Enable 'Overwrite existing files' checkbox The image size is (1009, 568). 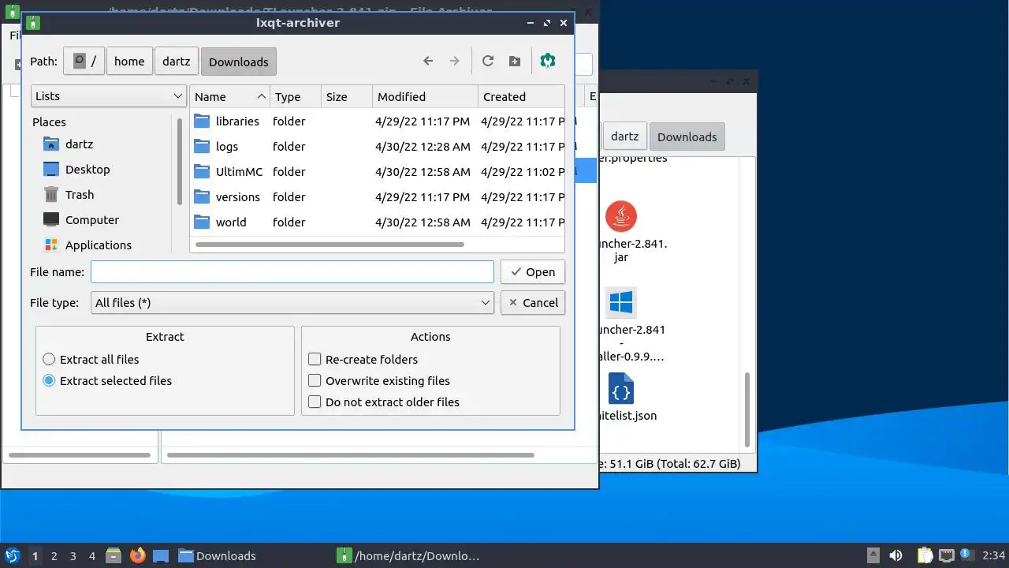click(379, 381)
